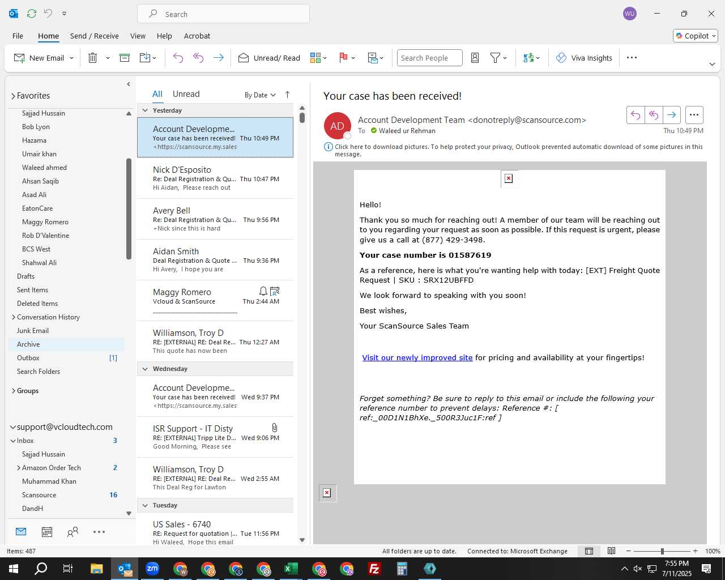Expand Amazon Order Tech folder
The height and width of the screenshot is (580, 725).
click(19, 468)
